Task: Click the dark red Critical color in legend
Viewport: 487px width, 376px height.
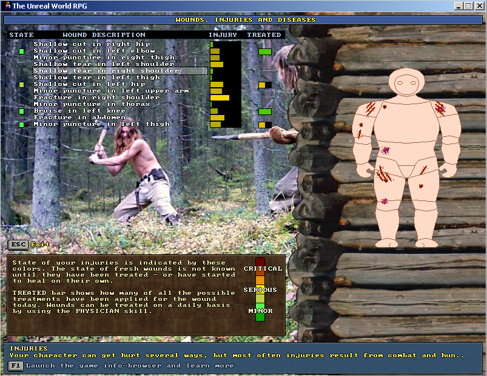Action: click(x=260, y=261)
